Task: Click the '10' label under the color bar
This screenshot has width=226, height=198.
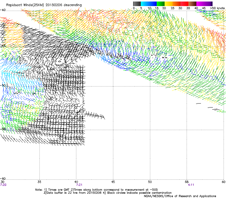Action: click(149, 8)
